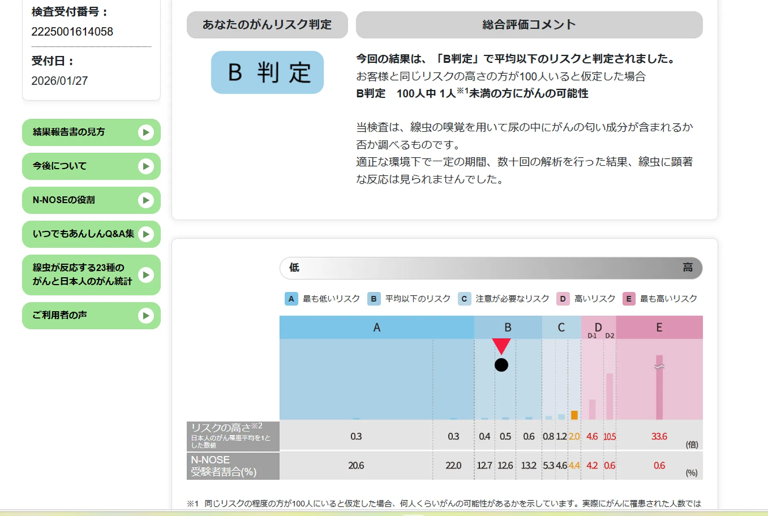Open 結果報告書の見方 sidebar link
Screen dimensions: 768x516
(69, 132)
